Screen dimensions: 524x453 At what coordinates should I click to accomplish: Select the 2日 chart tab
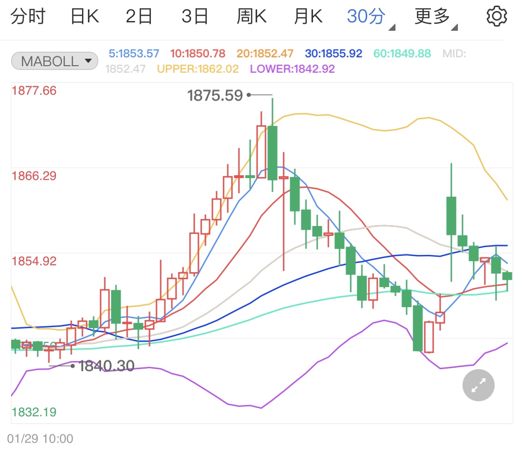139,16
